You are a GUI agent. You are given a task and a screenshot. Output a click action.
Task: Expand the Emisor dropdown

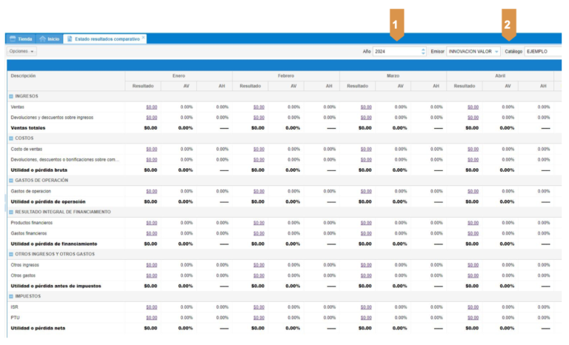click(496, 51)
